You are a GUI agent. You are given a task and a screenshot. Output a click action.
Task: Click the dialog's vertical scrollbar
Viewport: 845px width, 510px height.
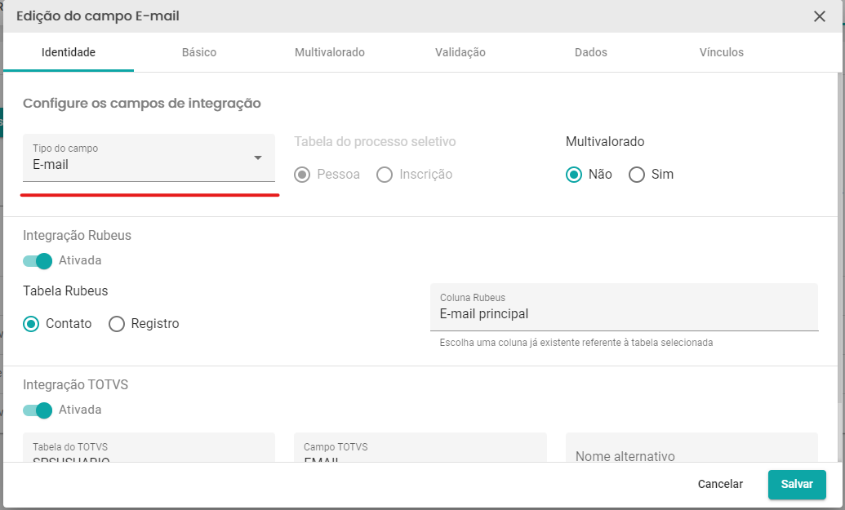coord(839,237)
